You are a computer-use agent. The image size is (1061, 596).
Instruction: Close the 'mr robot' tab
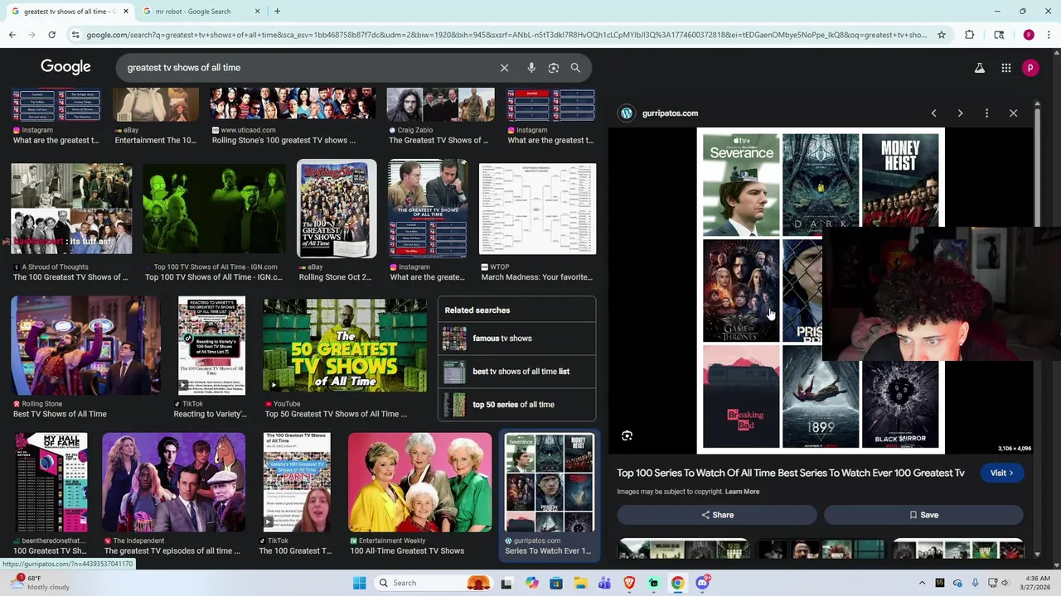point(257,12)
